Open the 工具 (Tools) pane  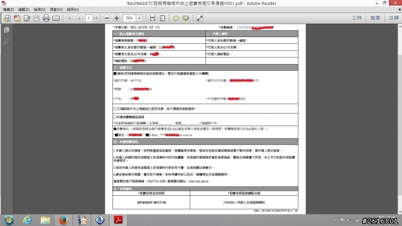click(357, 18)
